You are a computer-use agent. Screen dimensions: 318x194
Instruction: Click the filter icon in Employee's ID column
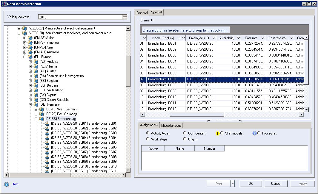(x=214, y=38)
